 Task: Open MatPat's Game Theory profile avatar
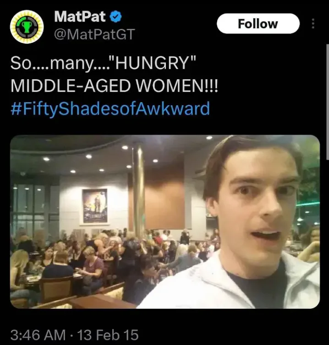tap(27, 27)
